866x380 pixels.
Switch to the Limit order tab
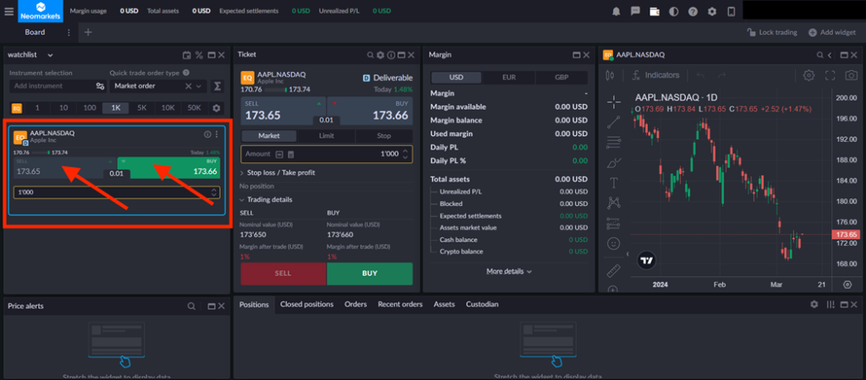pos(326,135)
